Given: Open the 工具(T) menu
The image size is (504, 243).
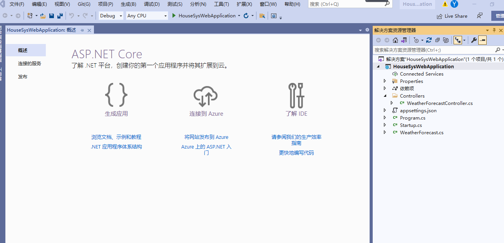Looking at the screenshot, I should pos(221,4).
